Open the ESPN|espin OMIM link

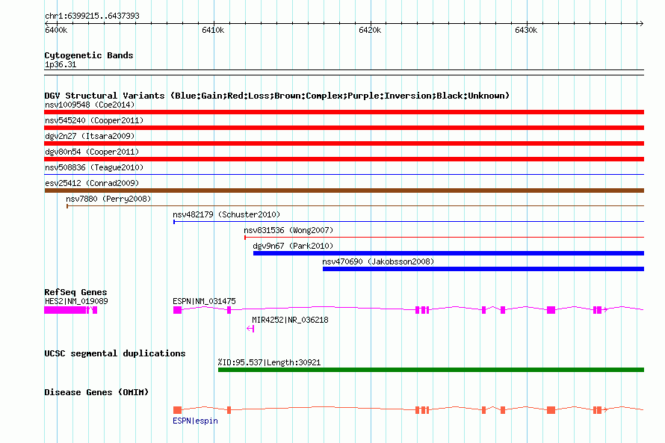[195, 421]
